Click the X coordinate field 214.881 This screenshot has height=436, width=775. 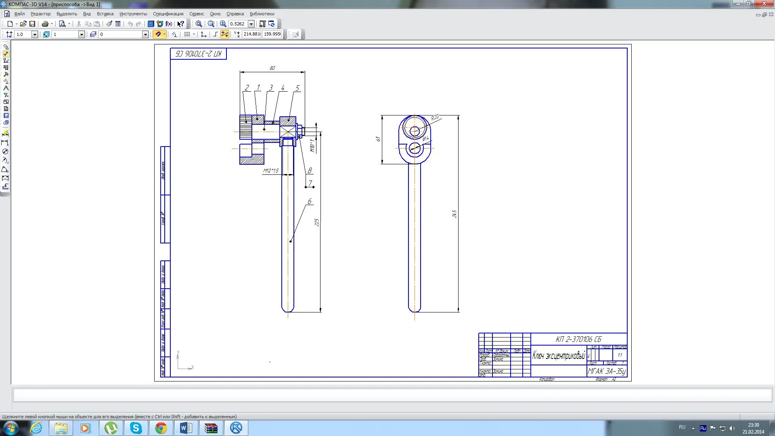point(251,34)
